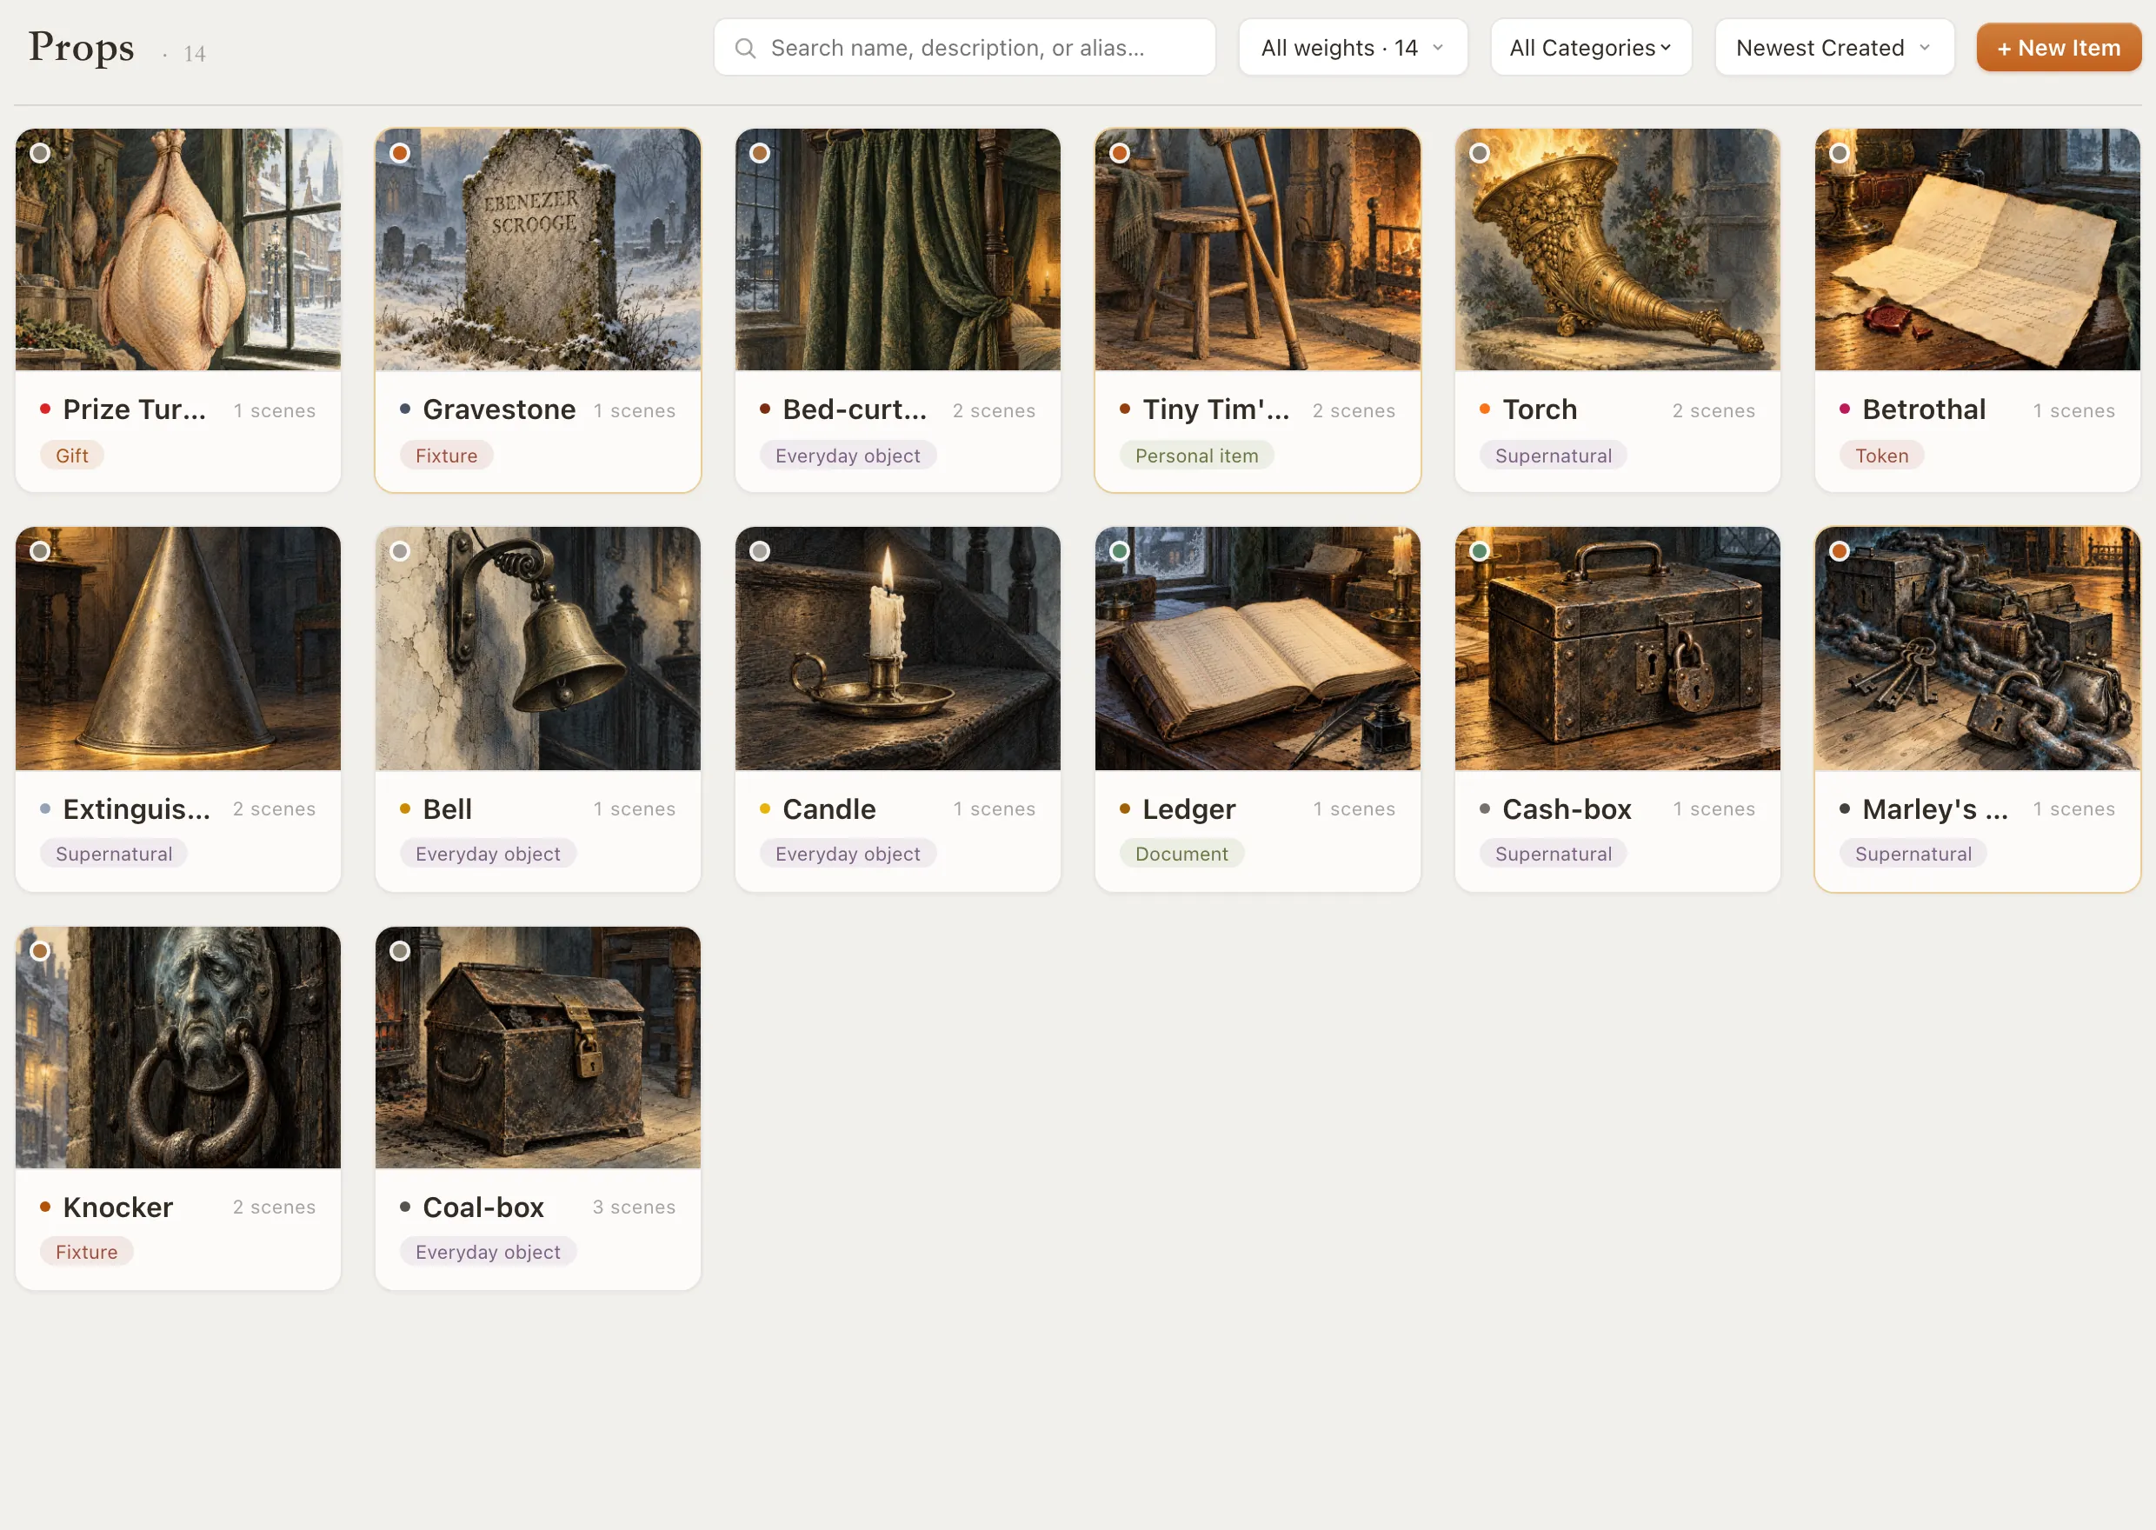Open the All weights filter dropdown
The width and height of the screenshot is (2156, 1530).
[1353, 47]
